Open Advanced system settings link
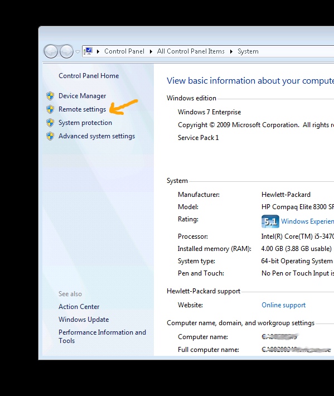334x396 pixels. pyautogui.click(x=96, y=136)
